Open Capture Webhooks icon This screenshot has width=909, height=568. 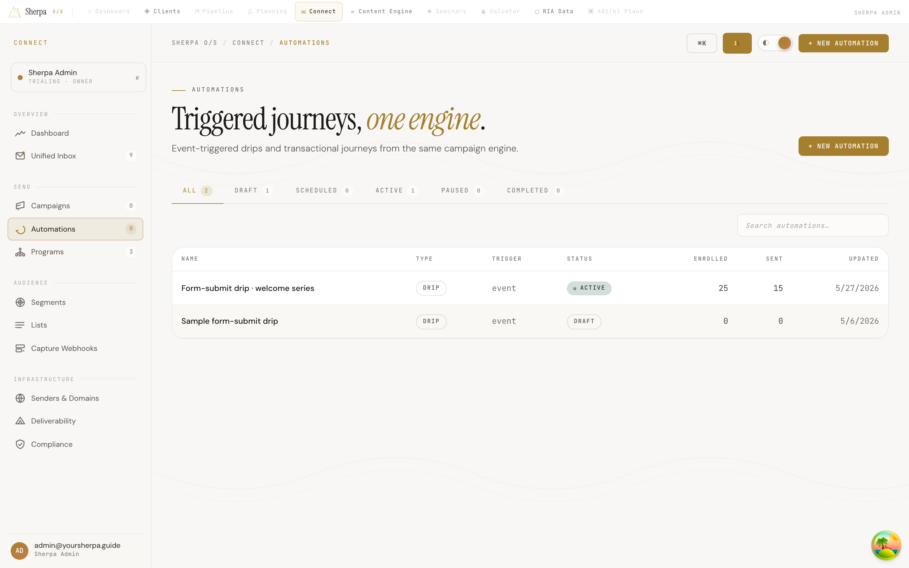point(20,349)
